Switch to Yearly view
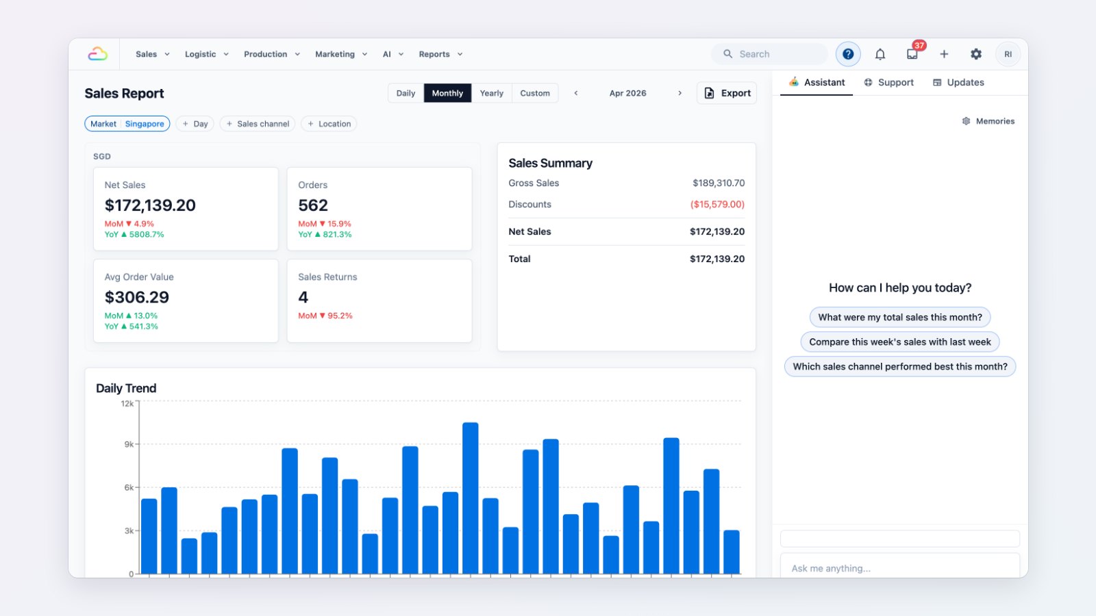 [491, 93]
